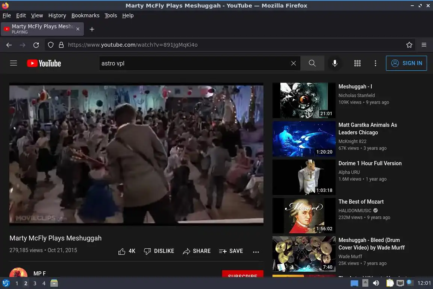
Task: Start voice search with the microphone icon
Action: coord(335,63)
